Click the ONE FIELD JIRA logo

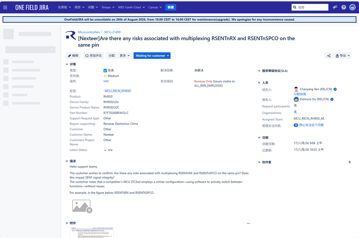point(32,7)
